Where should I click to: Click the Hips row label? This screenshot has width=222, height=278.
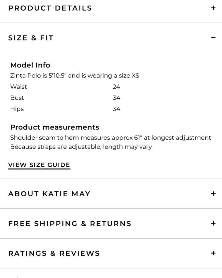tap(17, 109)
